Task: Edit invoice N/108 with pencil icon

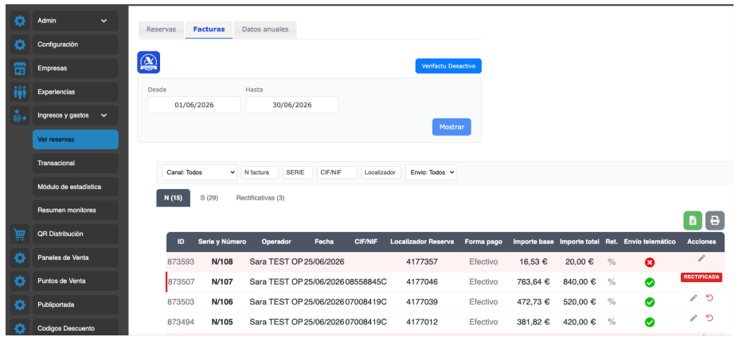Action: (702, 258)
